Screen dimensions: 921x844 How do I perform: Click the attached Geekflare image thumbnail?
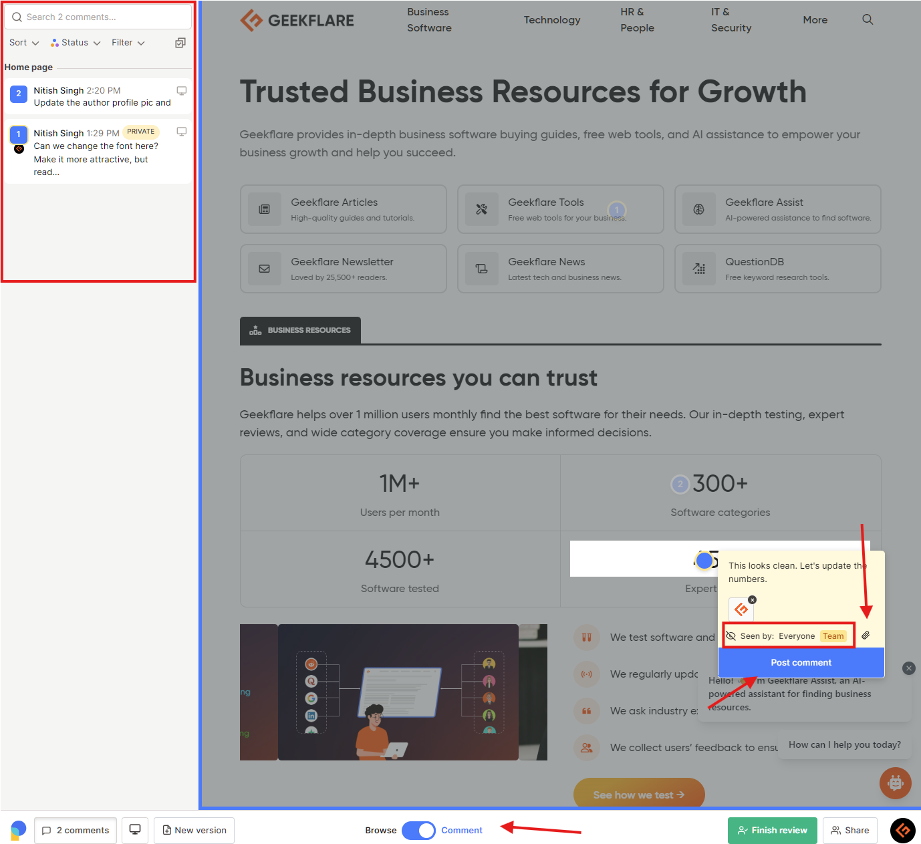point(741,609)
